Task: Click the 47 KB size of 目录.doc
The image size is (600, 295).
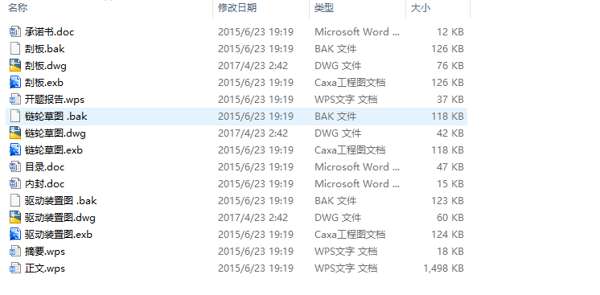Action: [x=450, y=166]
